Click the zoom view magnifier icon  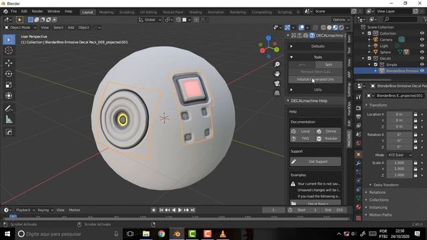tap(277, 64)
